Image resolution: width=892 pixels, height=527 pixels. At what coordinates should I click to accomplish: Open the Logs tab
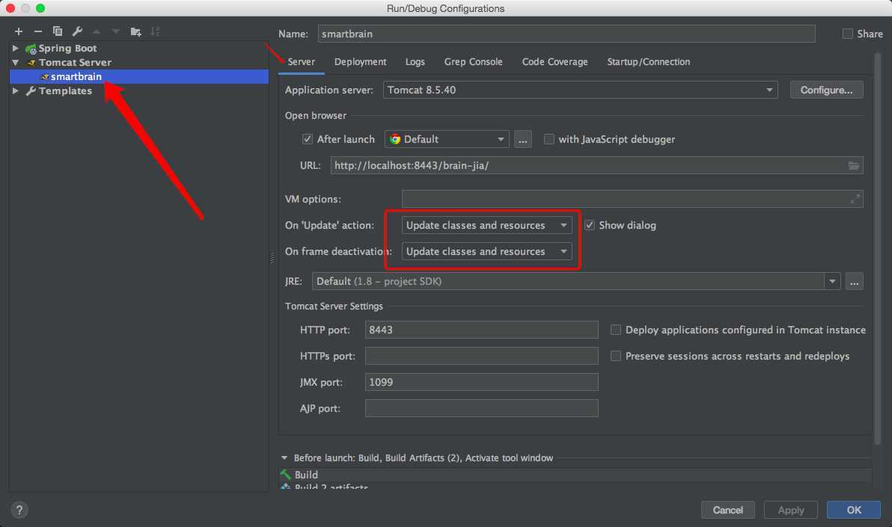pos(415,62)
